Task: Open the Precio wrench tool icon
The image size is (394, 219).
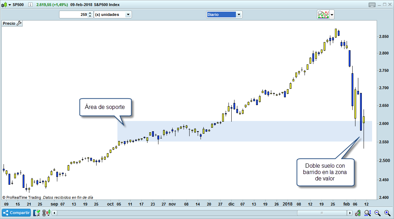Action: 19,23
